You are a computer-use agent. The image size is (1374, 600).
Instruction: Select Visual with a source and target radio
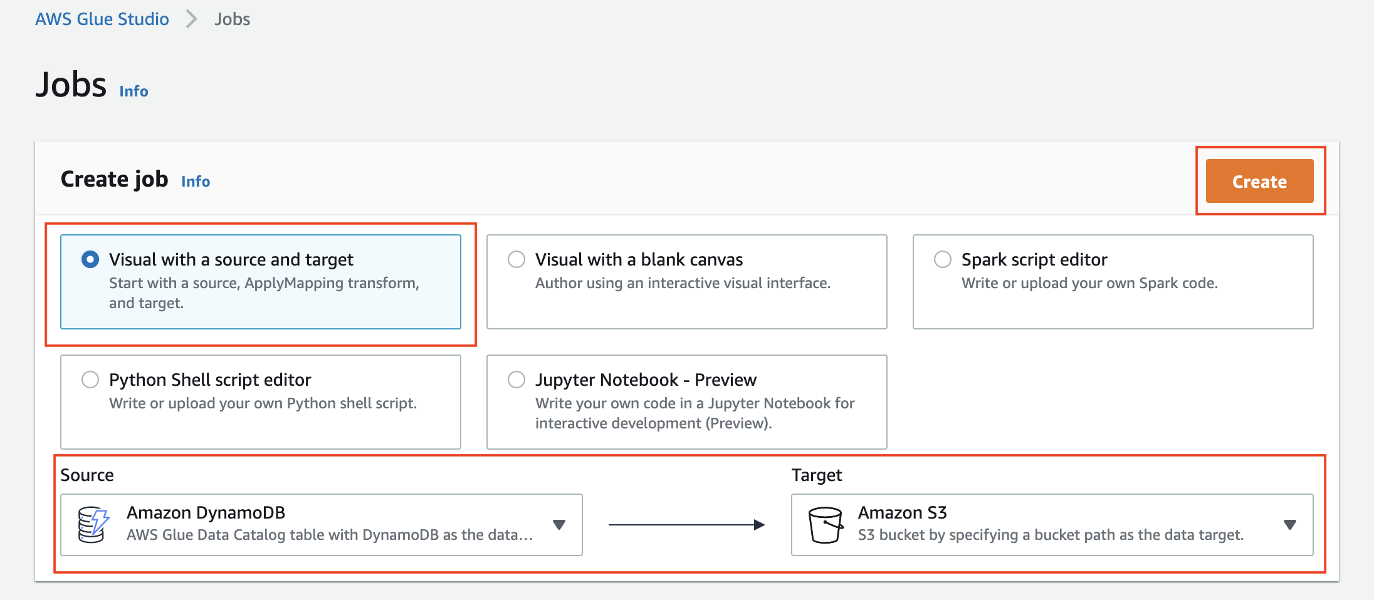pyautogui.click(x=90, y=259)
